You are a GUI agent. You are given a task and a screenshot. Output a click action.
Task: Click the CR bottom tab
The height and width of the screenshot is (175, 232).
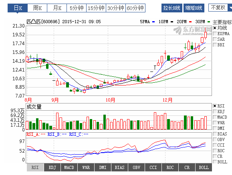coord(187,167)
